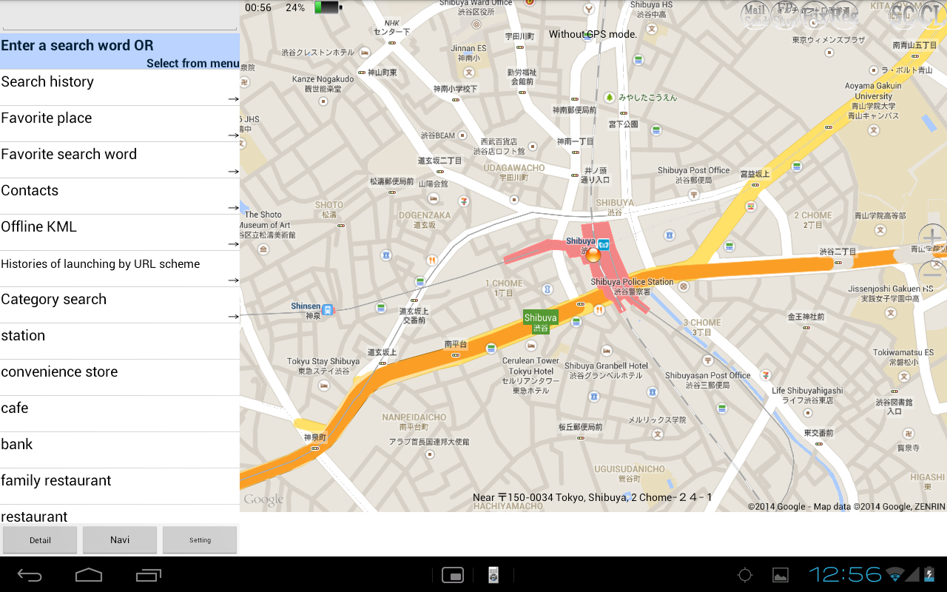Select 'convenience store' search category
947x592 pixels.
click(120, 377)
